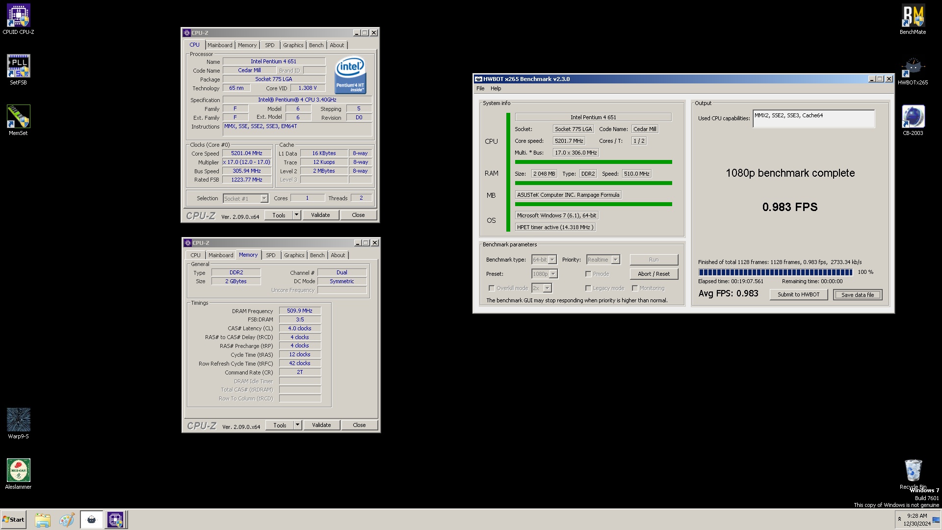Viewport: 942px width, 530px height.
Task: Open the MemSet desktop icon
Action: tap(18, 120)
